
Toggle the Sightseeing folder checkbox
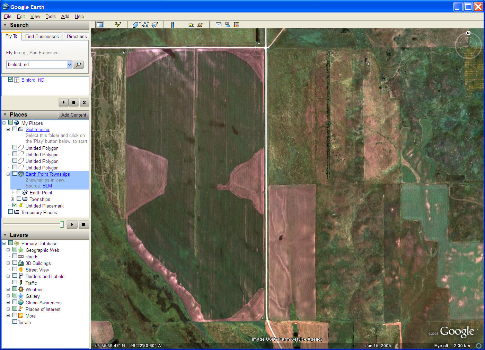point(15,129)
